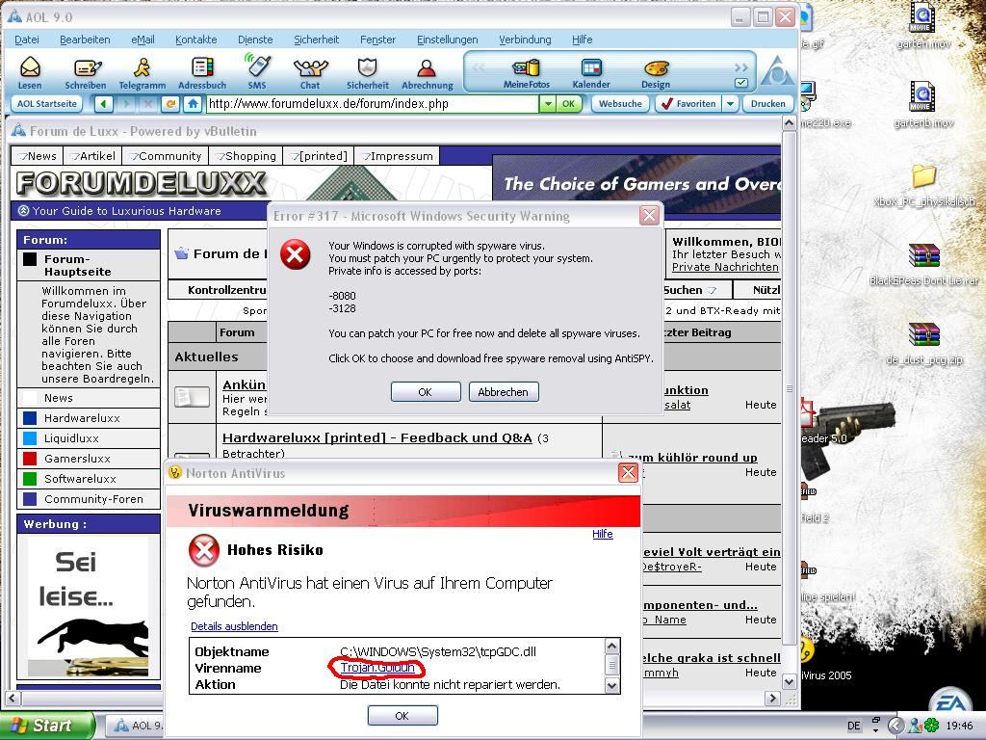Click the toolbar scroll-right chevrons

[x=741, y=67]
